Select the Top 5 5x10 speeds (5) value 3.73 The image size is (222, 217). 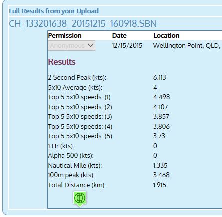(x=159, y=136)
